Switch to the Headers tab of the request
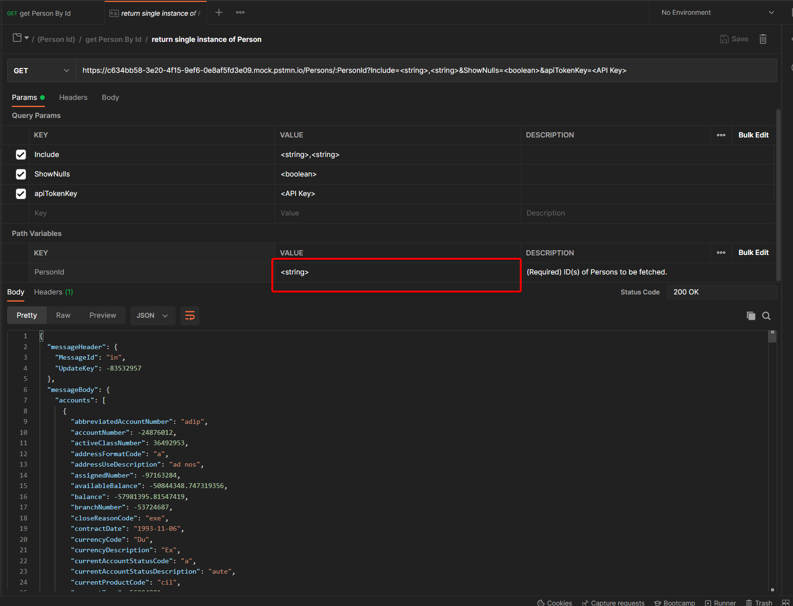 [x=73, y=97]
